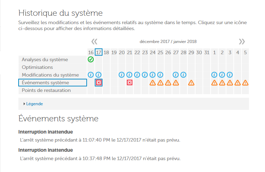
Task: Select the warning icon on January 5
Action: [x=245, y=83]
